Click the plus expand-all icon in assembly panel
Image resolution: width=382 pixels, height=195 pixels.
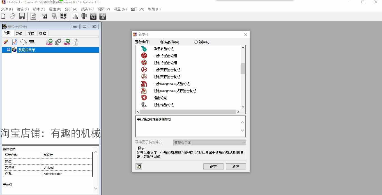23,42
